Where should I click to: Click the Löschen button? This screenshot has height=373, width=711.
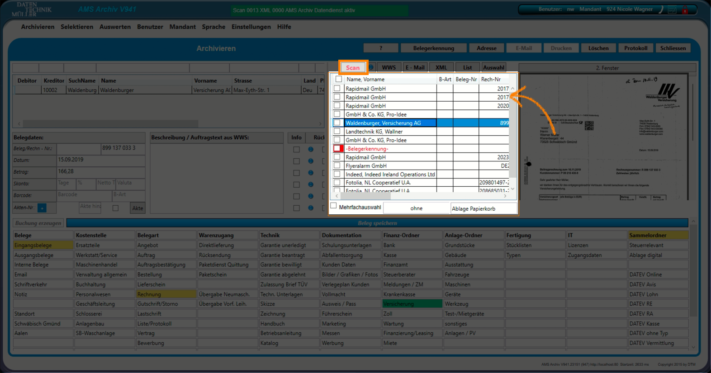coord(598,48)
